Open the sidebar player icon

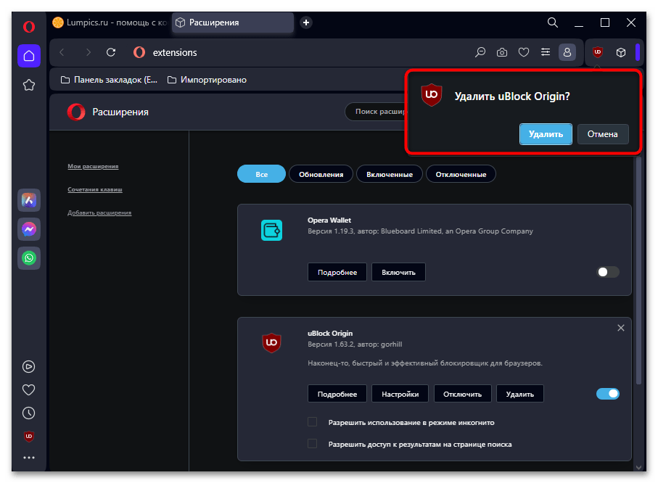pyautogui.click(x=28, y=367)
